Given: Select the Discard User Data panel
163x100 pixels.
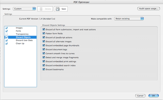Looking at the screenshot, I should [24, 40].
